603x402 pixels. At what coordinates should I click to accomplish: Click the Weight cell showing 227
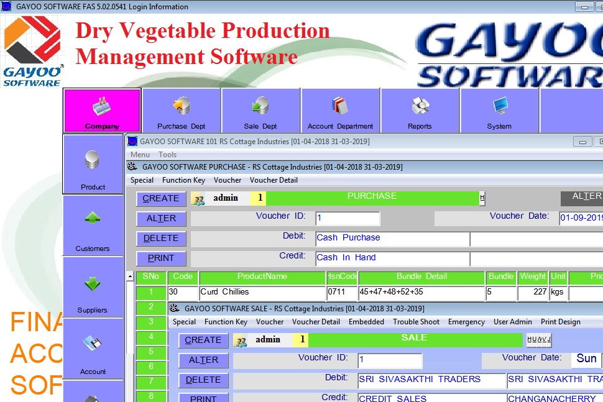pos(533,293)
